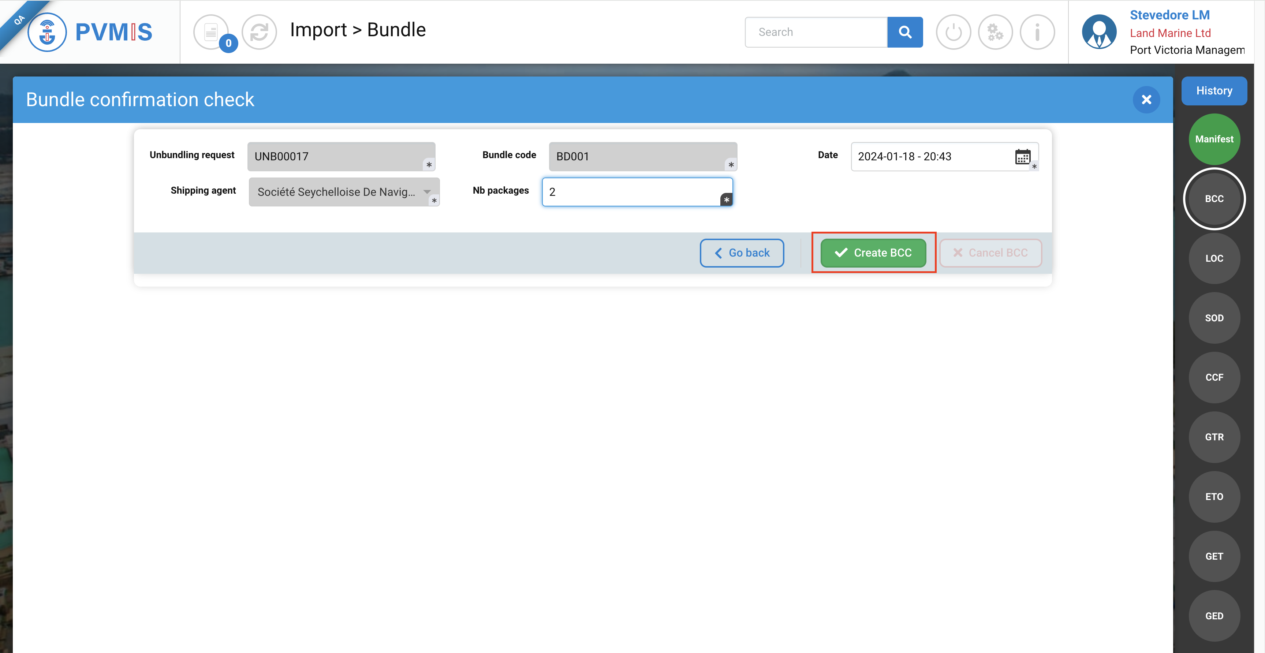This screenshot has height=653, width=1265.
Task: Click the PVMIS anchor logo
Action: coord(47,33)
